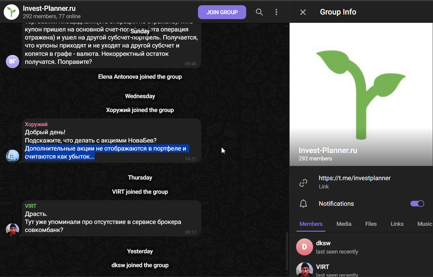Open dksw member avatar in list
The width and height of the screenshot is (433, 277).
(x=304, y=247)
